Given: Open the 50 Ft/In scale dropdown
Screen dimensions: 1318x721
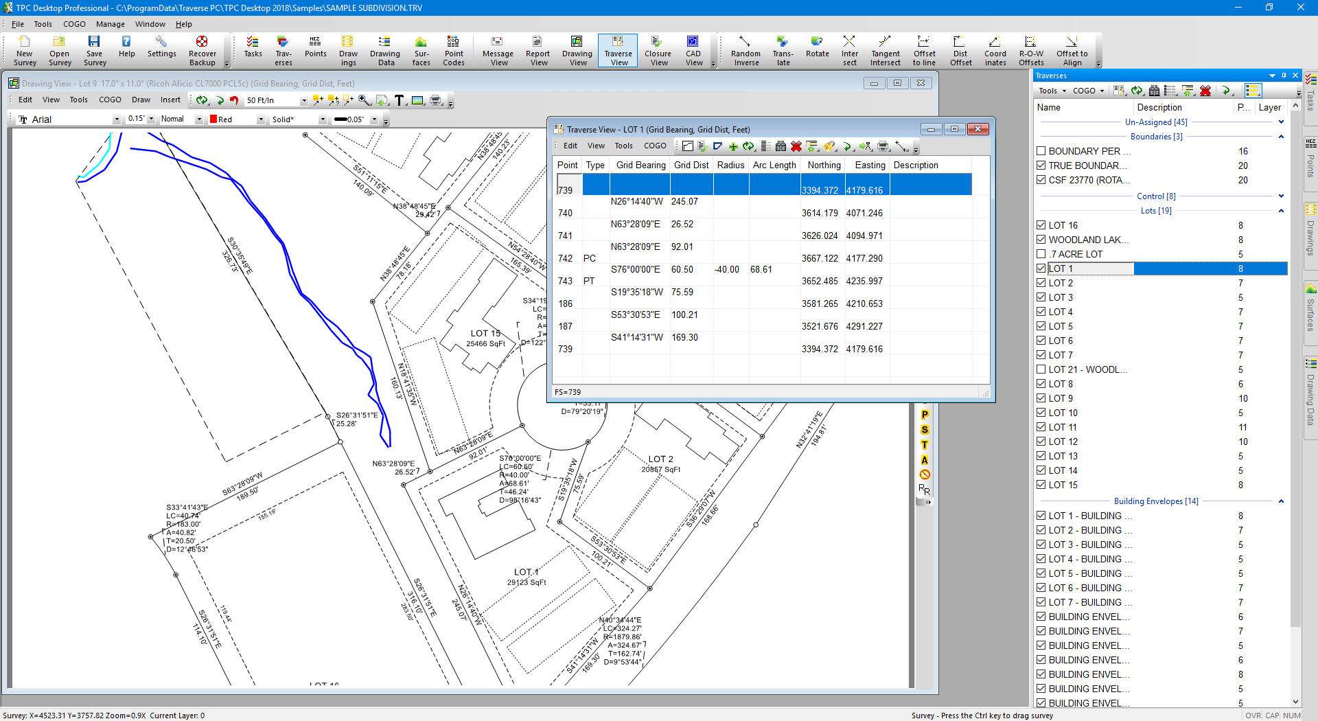Looking at the screenshot, I should point(303,101).
